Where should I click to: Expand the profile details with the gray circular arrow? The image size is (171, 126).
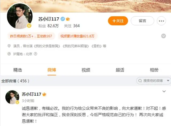click(164, 36)
